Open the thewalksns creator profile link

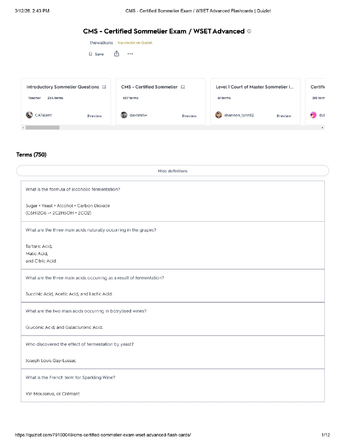(101, 43)
